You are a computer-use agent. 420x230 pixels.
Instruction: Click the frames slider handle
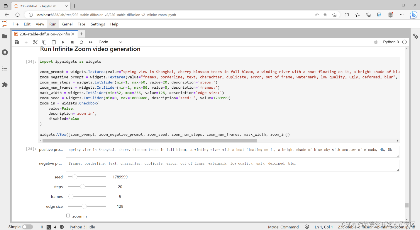(71, 196)
